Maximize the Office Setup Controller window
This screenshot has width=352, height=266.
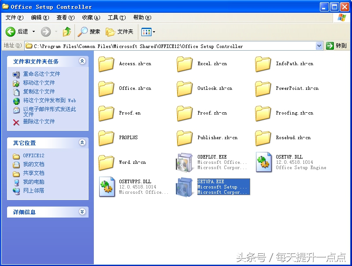tap(334, 7)
